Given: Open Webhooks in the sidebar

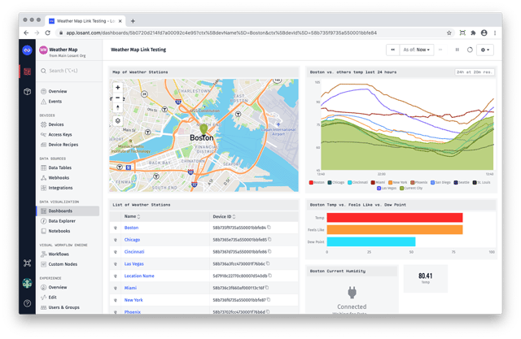Looking at the screenshot, I should coord(59,177).
